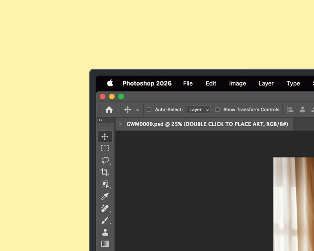314x251 pixels.
Task: Select the Brush tool
Action: [105, 220]
